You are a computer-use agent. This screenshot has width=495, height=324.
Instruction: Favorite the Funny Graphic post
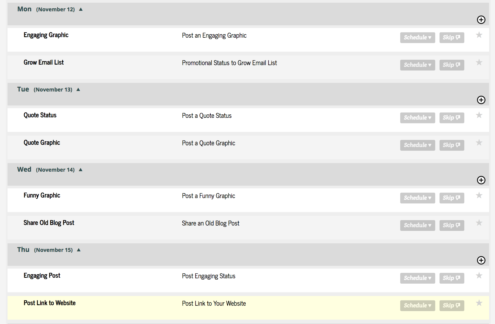click(479, 195)
